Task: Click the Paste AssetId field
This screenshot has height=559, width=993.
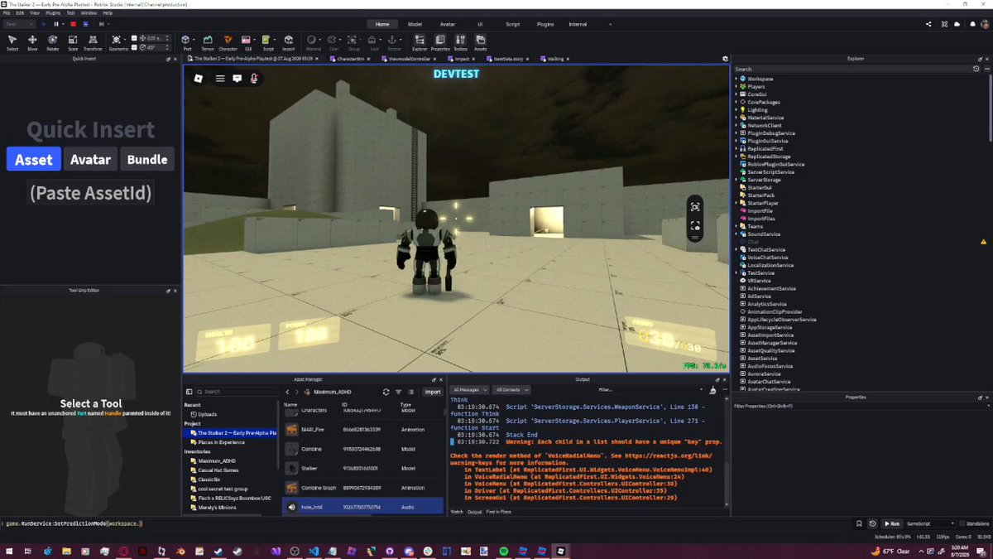Action: click(91, 193)
